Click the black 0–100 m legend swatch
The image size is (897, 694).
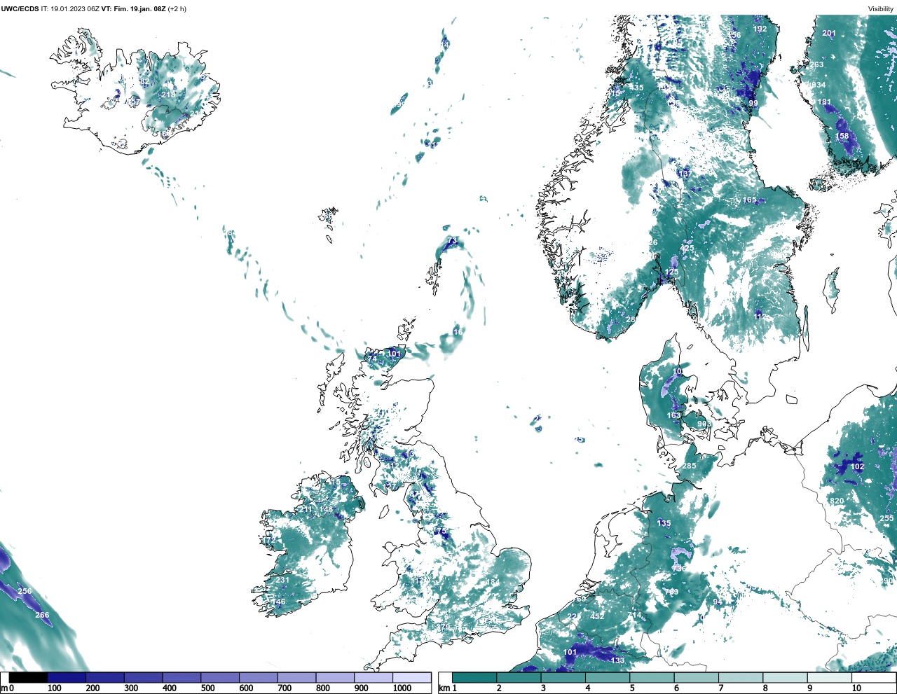[29, 678]
